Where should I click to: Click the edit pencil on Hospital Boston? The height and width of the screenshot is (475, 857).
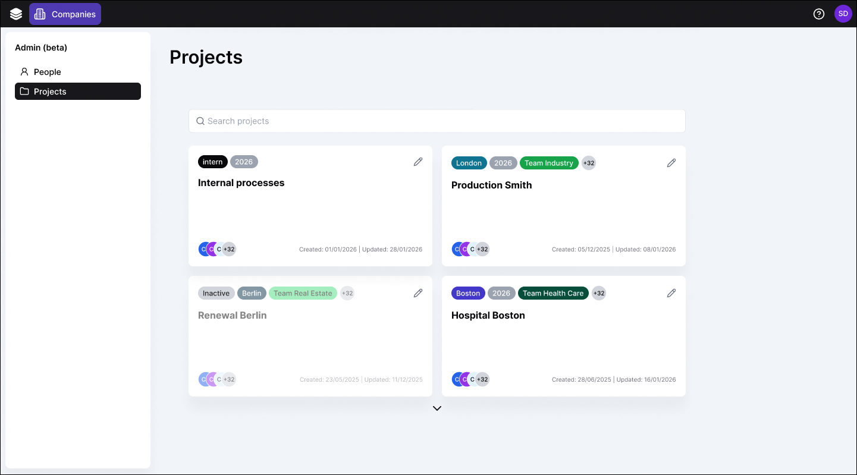(671, 293)
